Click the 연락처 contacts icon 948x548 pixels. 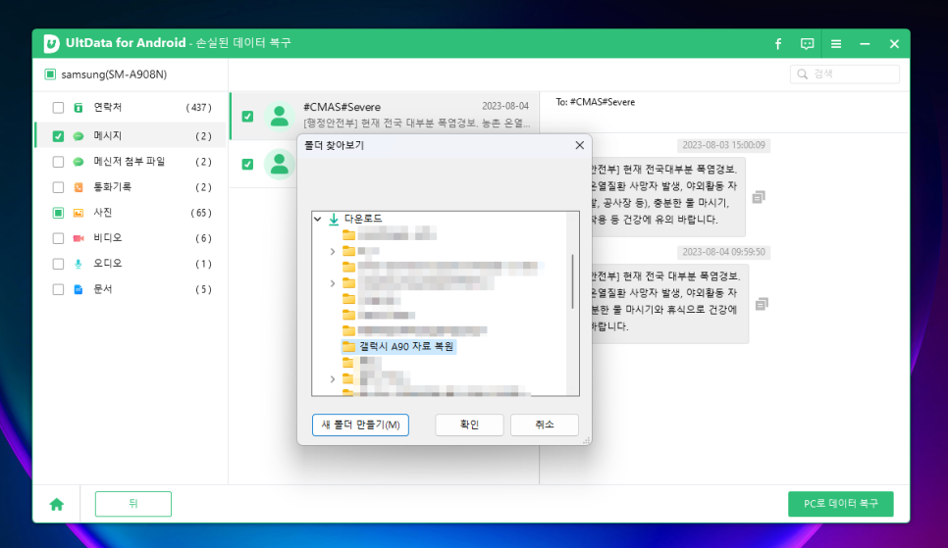79,108
